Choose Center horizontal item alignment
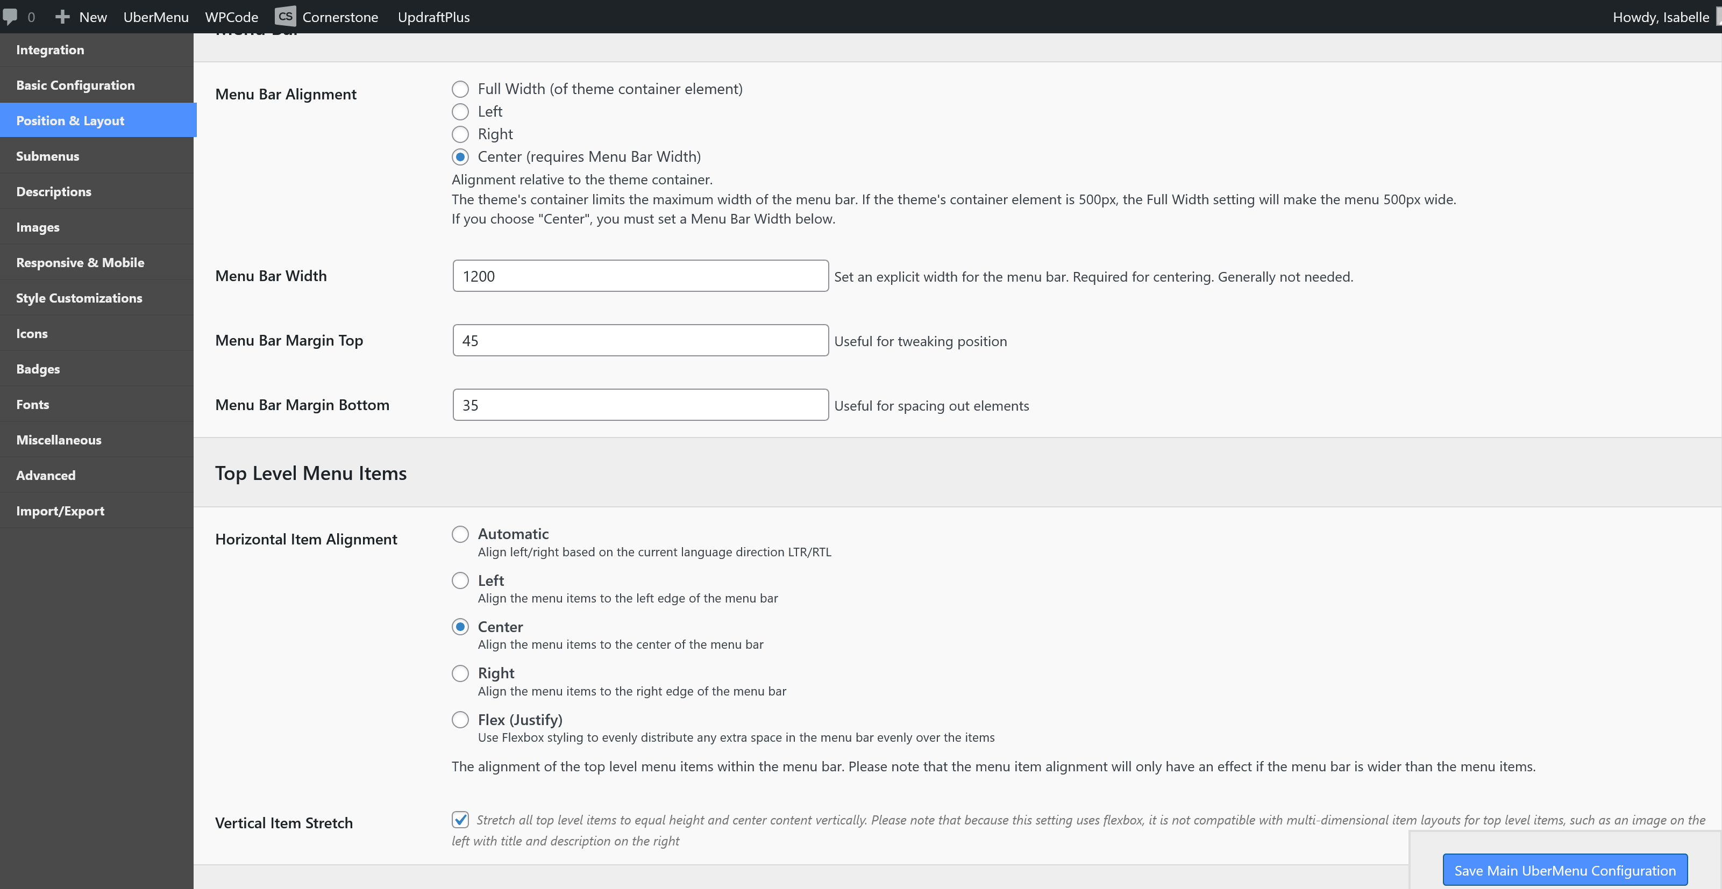This screenshot has width=1722, height=889. [x=460, y=627]
